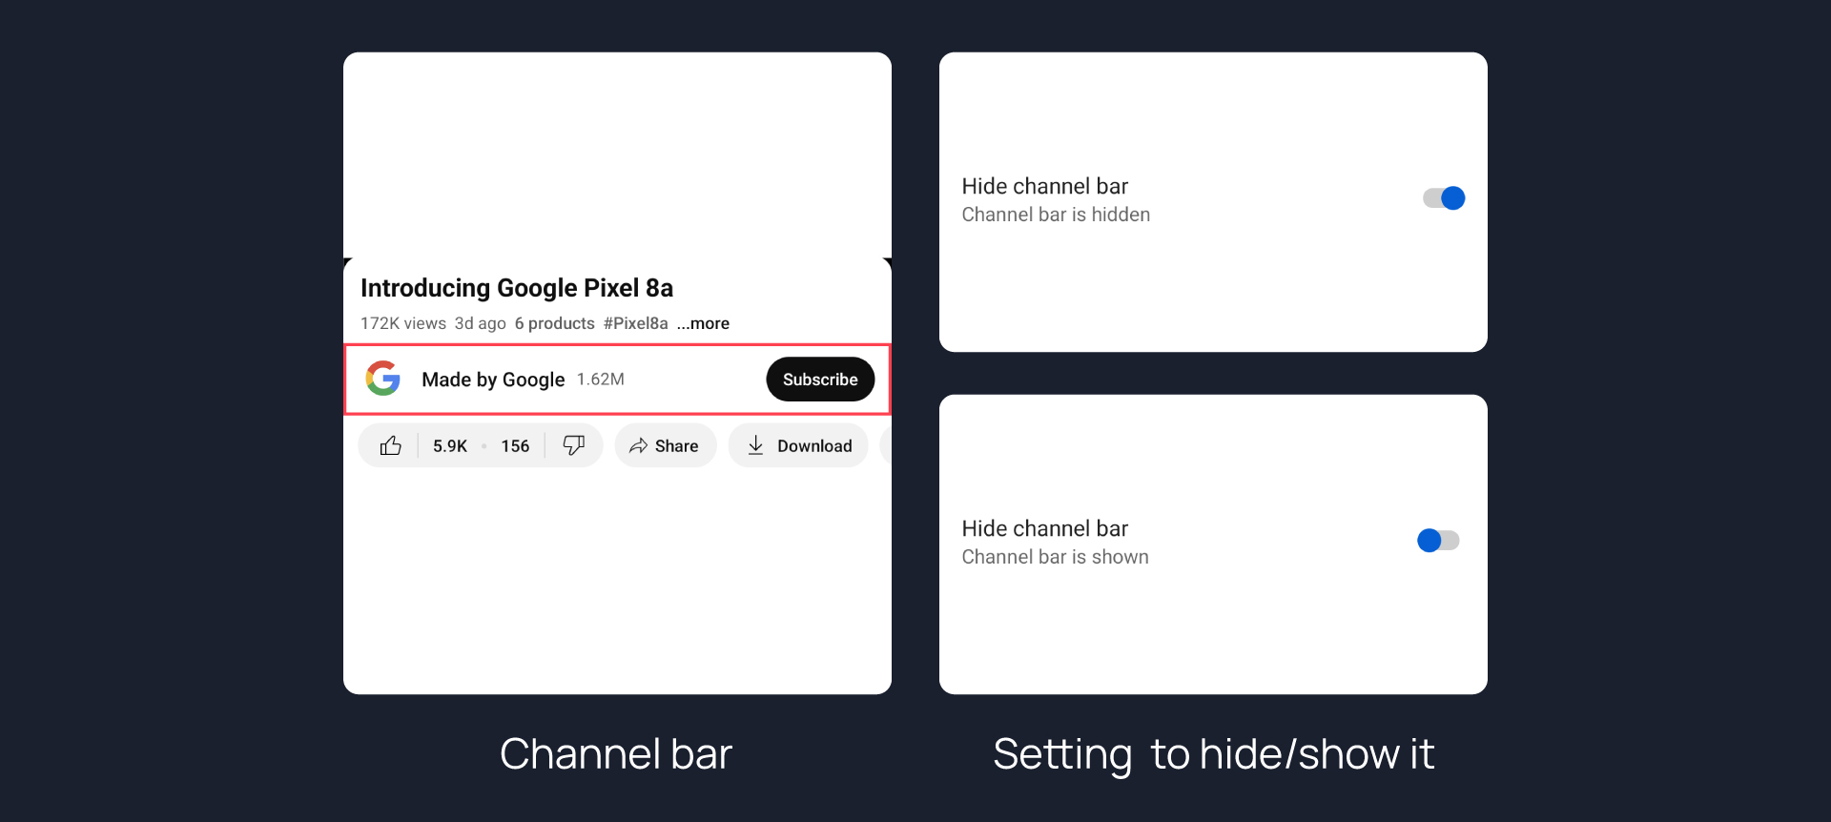Click the thumbs-up like icon
The image size is (1831, 822).
[x=390, y=445]
